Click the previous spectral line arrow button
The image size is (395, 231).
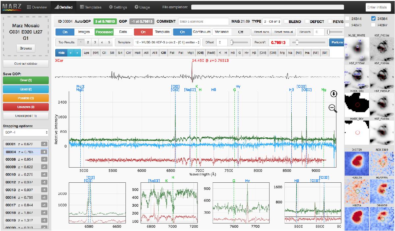pos(70,53)
